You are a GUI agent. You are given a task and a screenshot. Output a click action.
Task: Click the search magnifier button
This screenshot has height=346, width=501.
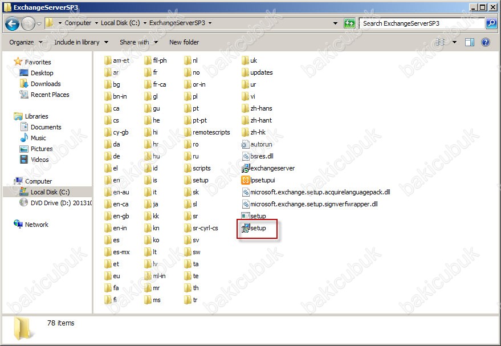click(491, 23)
